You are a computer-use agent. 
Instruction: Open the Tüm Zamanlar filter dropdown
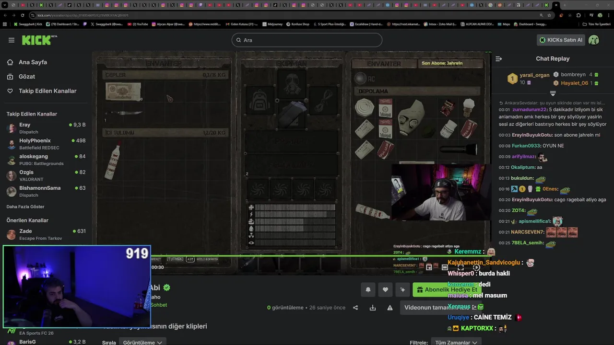coord(456,342)
